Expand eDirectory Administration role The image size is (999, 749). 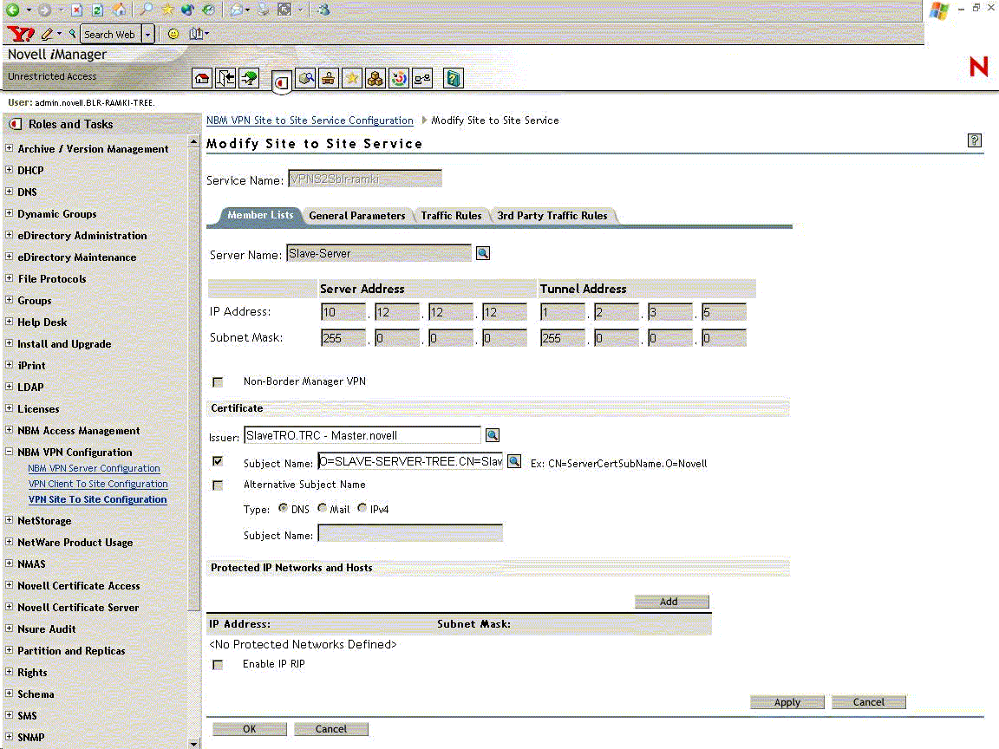[x=9, y=234]
